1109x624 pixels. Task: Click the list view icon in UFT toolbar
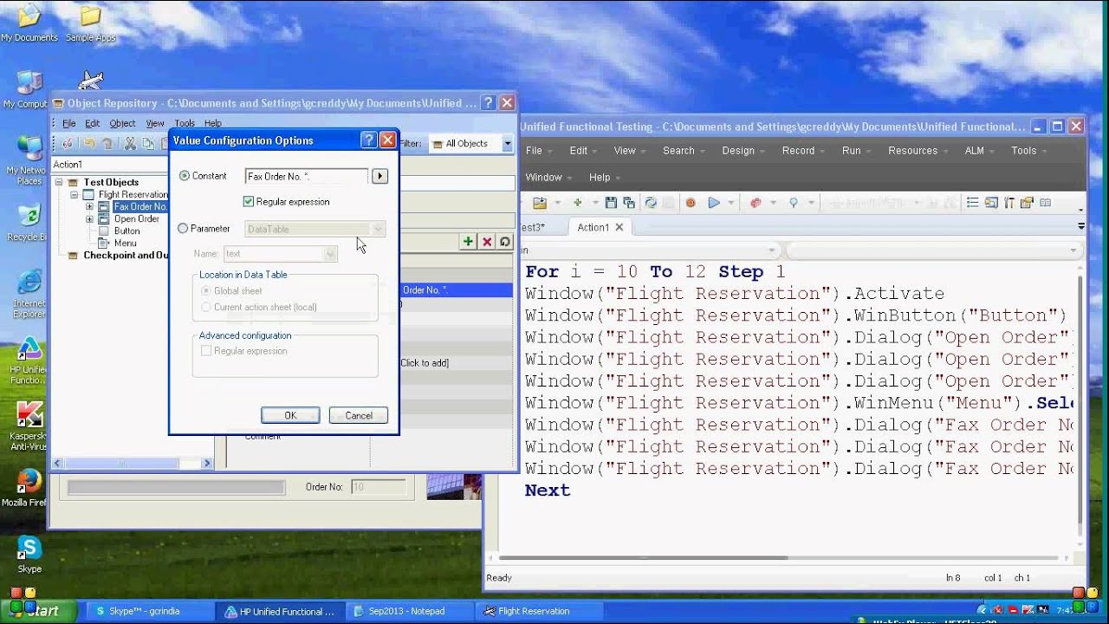tap(972, 203)
